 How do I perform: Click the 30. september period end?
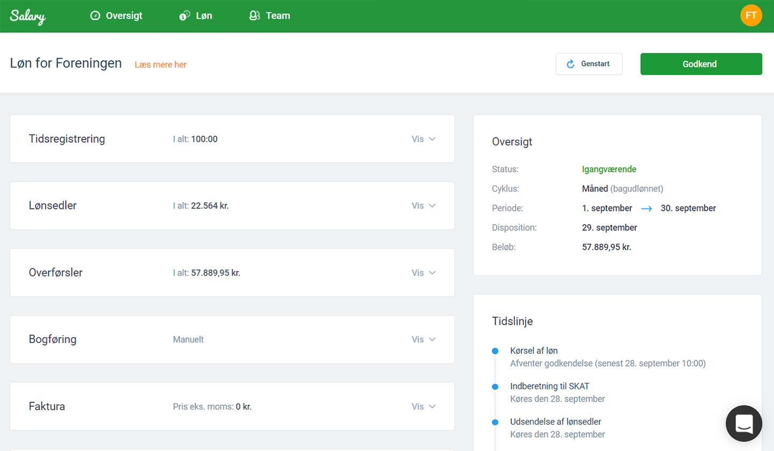pyautogui.click(x=689, y=208)
